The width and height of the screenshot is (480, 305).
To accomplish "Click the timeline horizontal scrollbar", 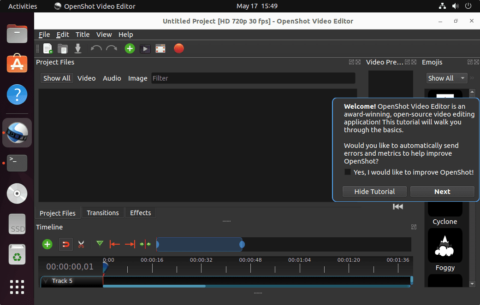I will coord(154,286).
